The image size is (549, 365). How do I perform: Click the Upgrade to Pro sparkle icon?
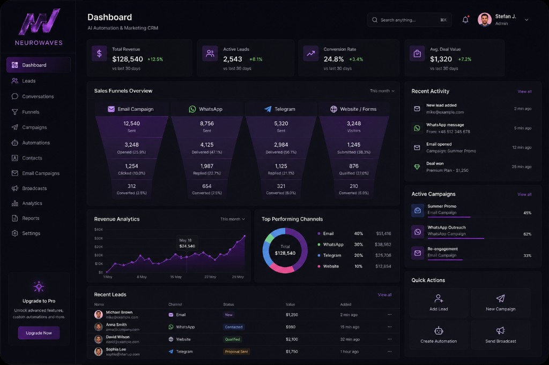point(39,287)
